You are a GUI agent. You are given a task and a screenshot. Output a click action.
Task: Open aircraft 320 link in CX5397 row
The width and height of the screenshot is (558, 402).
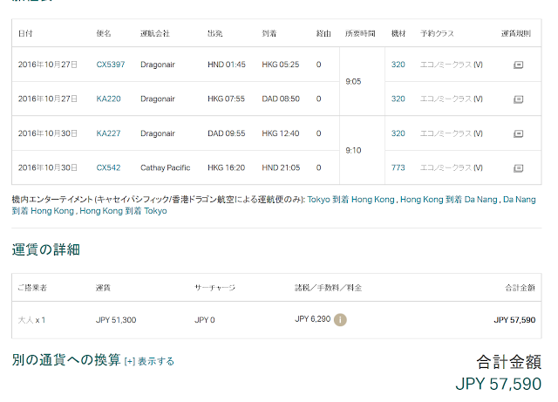tap(398, 65)
